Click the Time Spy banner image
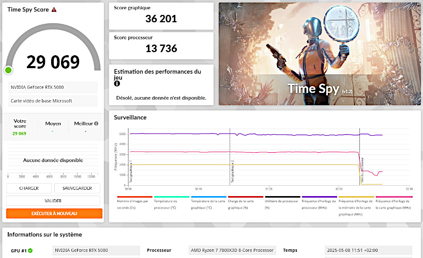 point(320,54)
